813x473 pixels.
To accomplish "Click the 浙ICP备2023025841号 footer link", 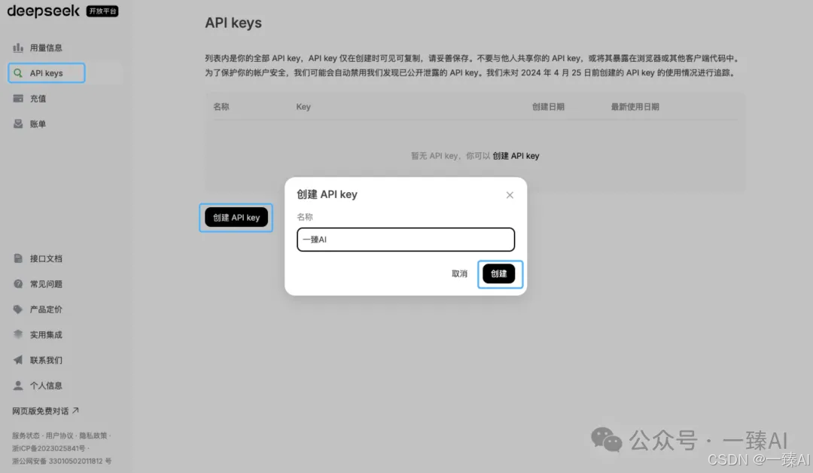I will pyautogui.click(x=49, y=448).
